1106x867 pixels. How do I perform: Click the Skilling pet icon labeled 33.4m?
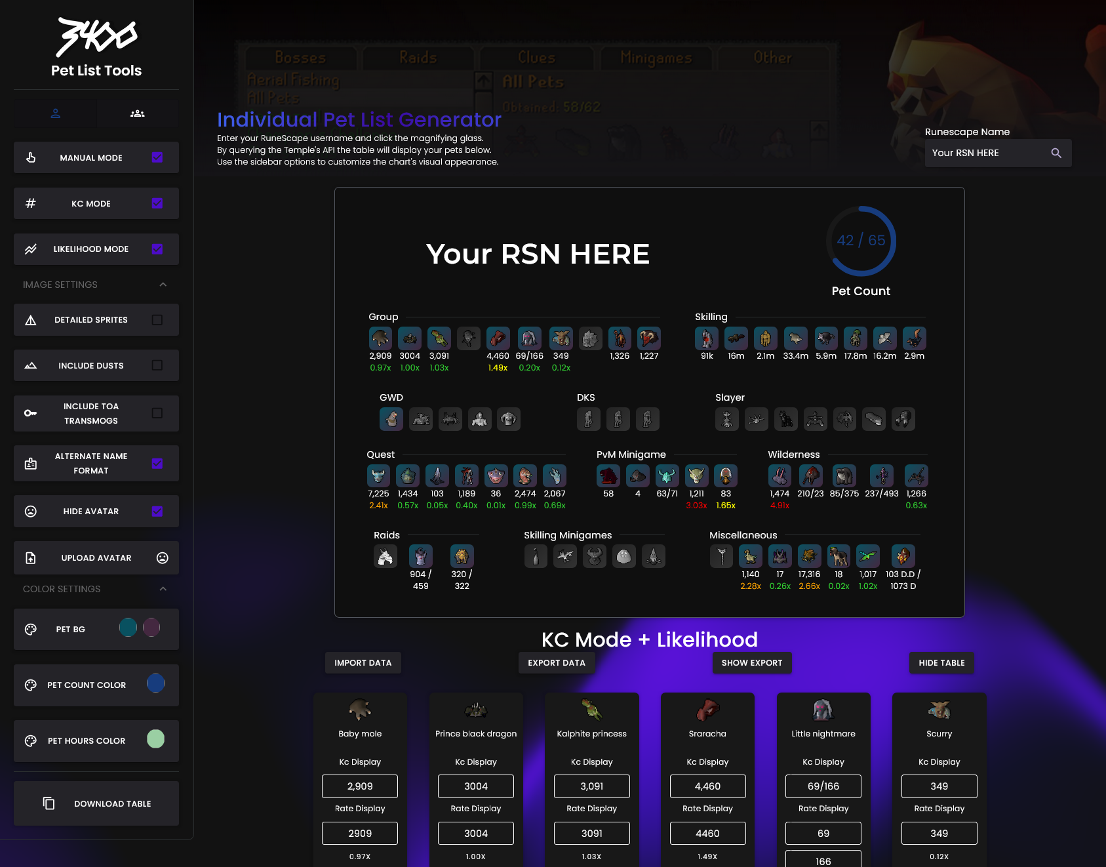tap(796, 338)
